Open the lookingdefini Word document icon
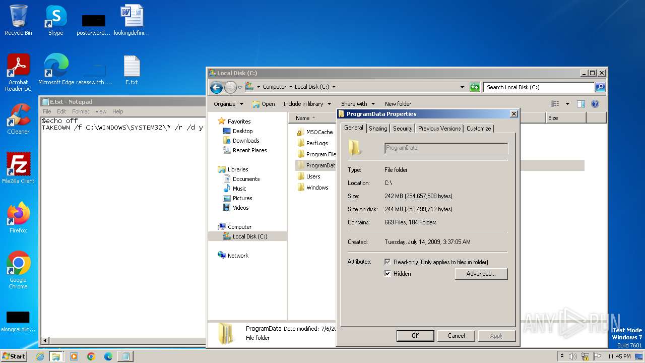 [132, 20]
